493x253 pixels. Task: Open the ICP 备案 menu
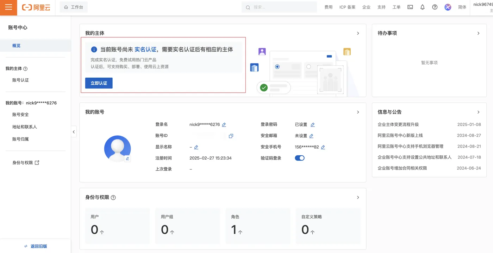click(x=347, y=7)
